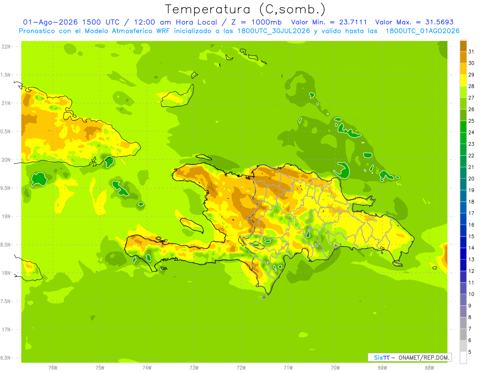Viewport: 482px width, 373px height.
Task: Click the legend swatch between 6 and 7
Action: 463,334
